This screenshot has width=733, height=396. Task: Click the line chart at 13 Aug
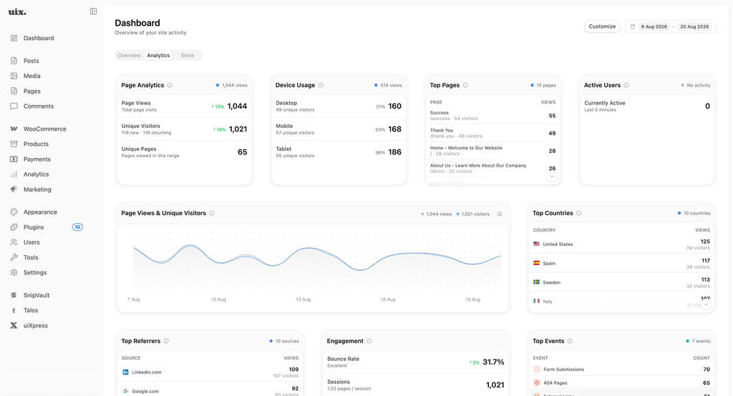(x=304, y=249)
